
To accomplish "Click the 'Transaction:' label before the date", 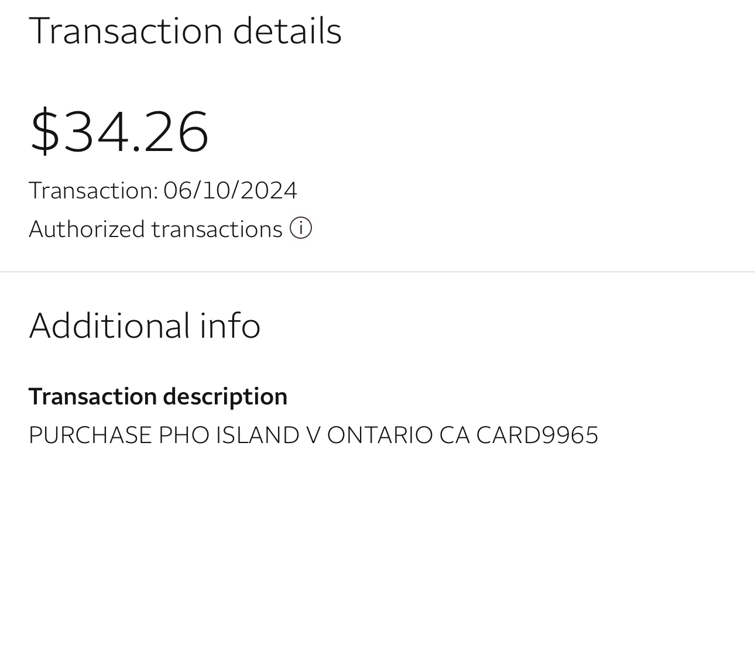I will 93,190.
